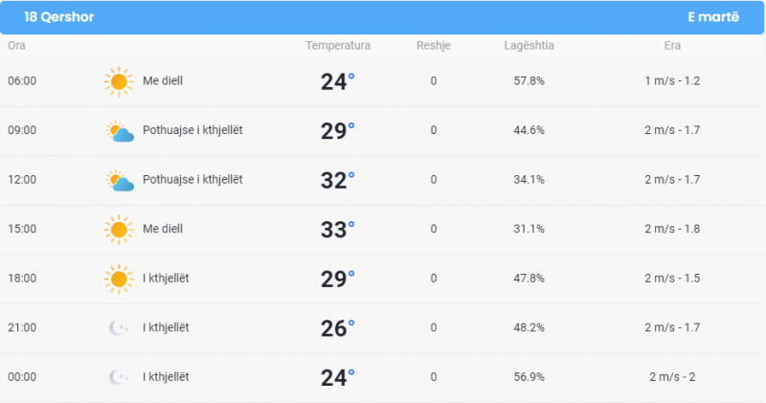
Task: Click the 57.8% humidity value
Action: coord(529,81)
